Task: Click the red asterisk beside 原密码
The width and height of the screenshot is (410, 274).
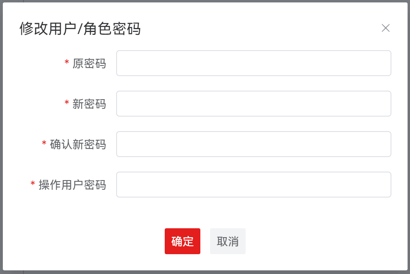Action: coord(67,63)
